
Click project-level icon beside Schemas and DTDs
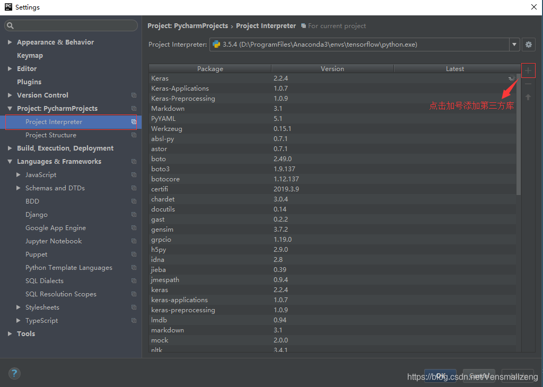[134, 188]
